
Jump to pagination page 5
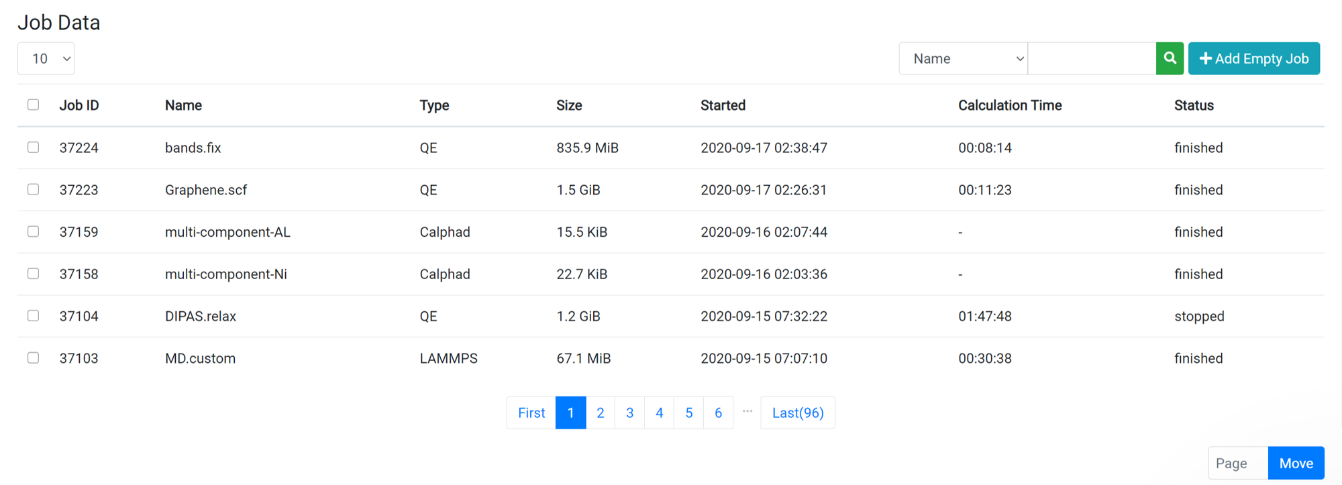(688, 413)
